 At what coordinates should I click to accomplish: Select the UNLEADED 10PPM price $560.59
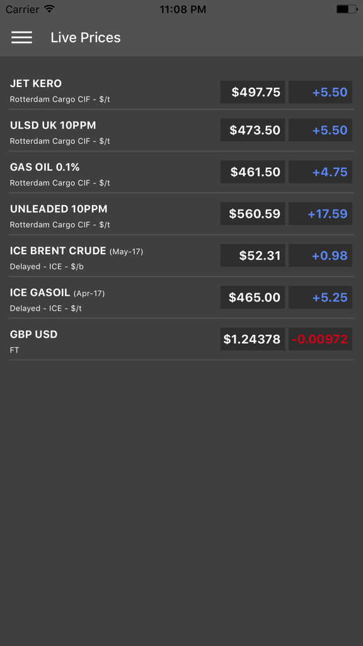(252, 213)
